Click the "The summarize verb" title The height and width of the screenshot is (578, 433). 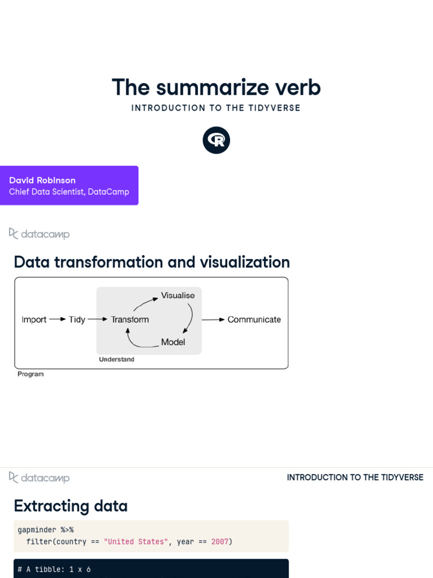pos(216,87)
